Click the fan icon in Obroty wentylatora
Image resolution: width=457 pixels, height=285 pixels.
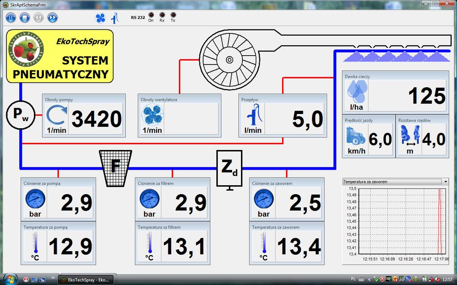[x=152, y=115]
